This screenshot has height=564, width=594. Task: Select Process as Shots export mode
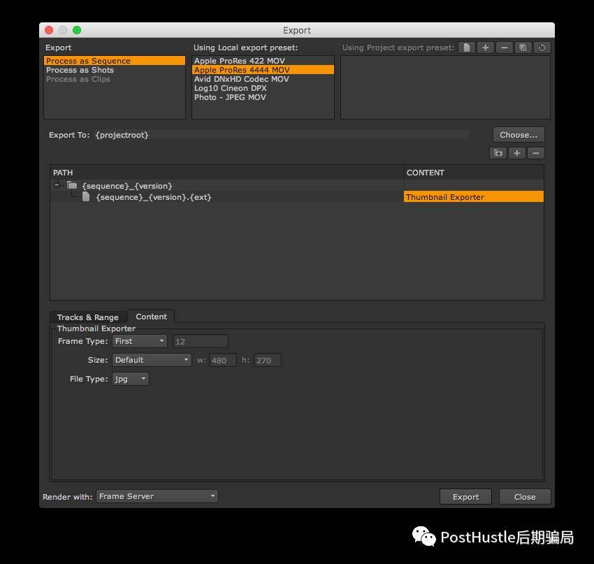[80, 70]
